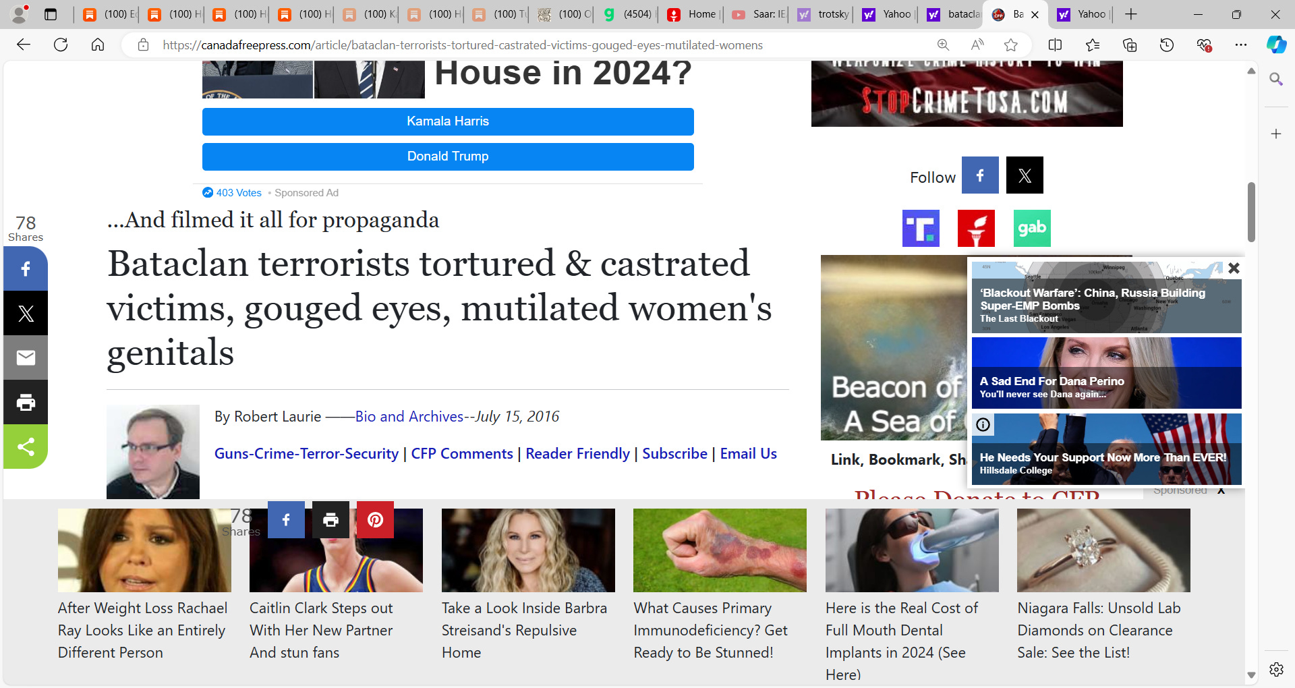Open Bio and Archives link

(x=409, y=417)
